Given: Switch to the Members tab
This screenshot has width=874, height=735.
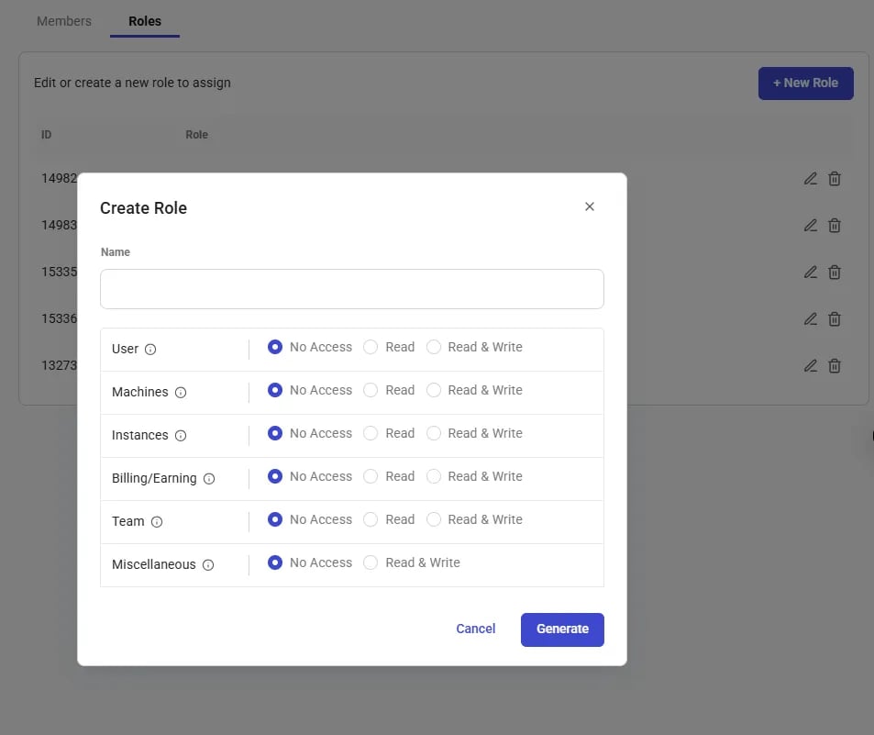Looking at the screenshot, I should tap(63, 21).
